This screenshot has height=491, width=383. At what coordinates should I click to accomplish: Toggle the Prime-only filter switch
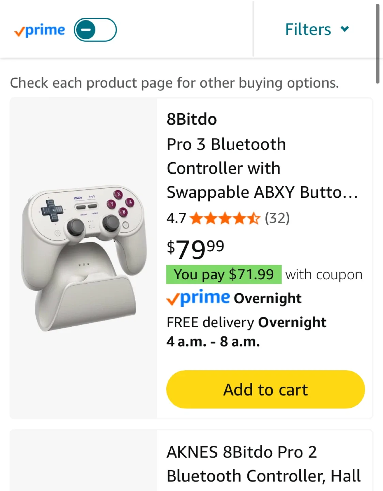pyautogui.click(x=95, y=30)
